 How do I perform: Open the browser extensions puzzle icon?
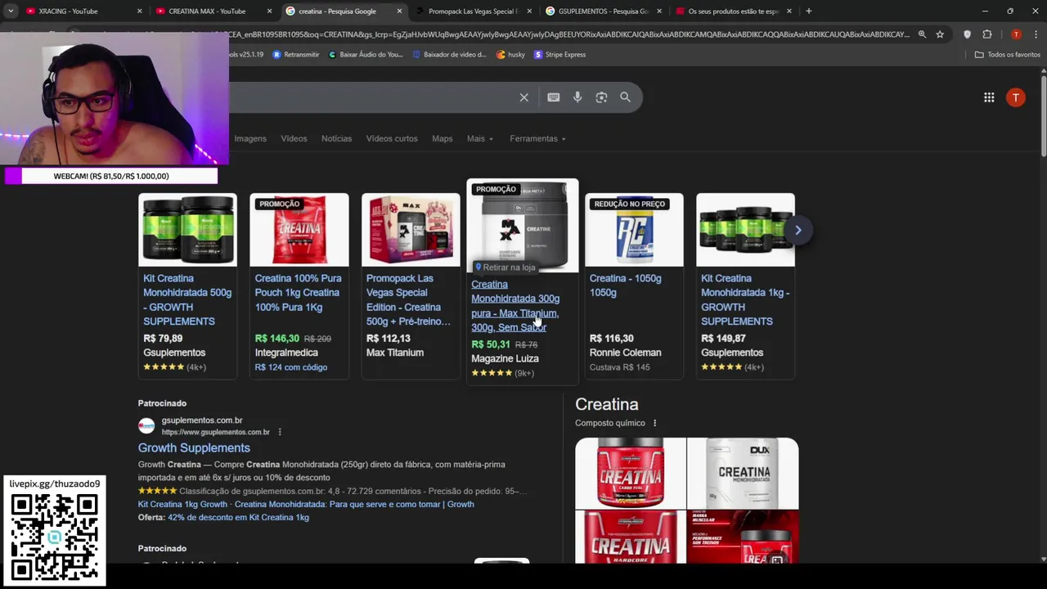point(987,34)
